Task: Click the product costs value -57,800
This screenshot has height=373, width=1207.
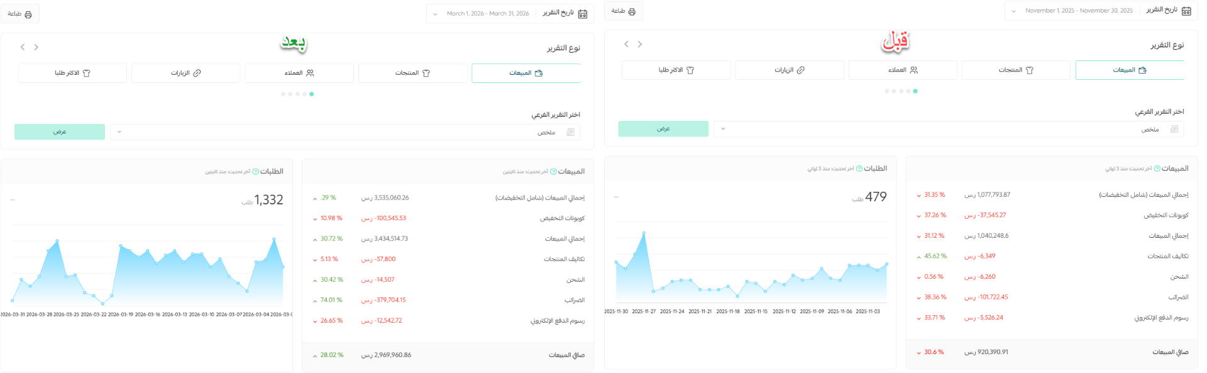Action: point(385,259)
